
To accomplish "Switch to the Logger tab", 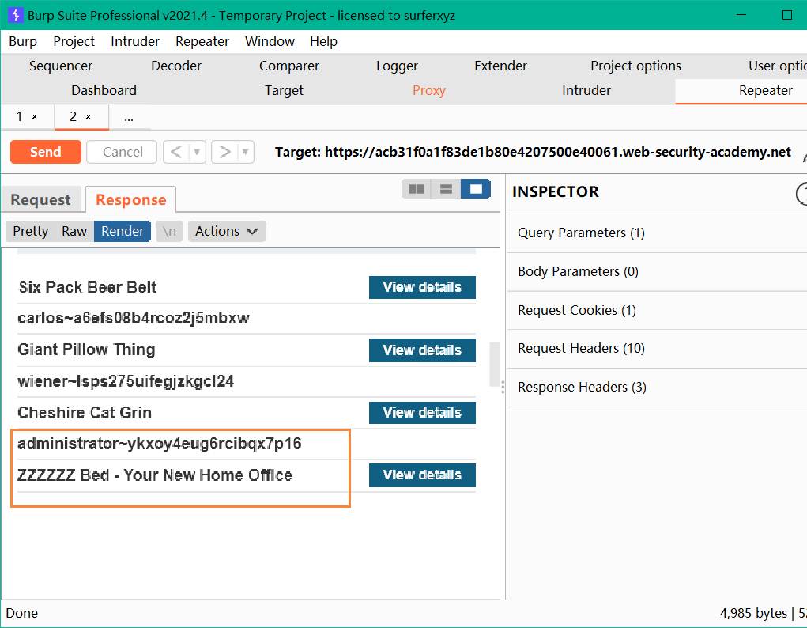I will click(397, 66).
